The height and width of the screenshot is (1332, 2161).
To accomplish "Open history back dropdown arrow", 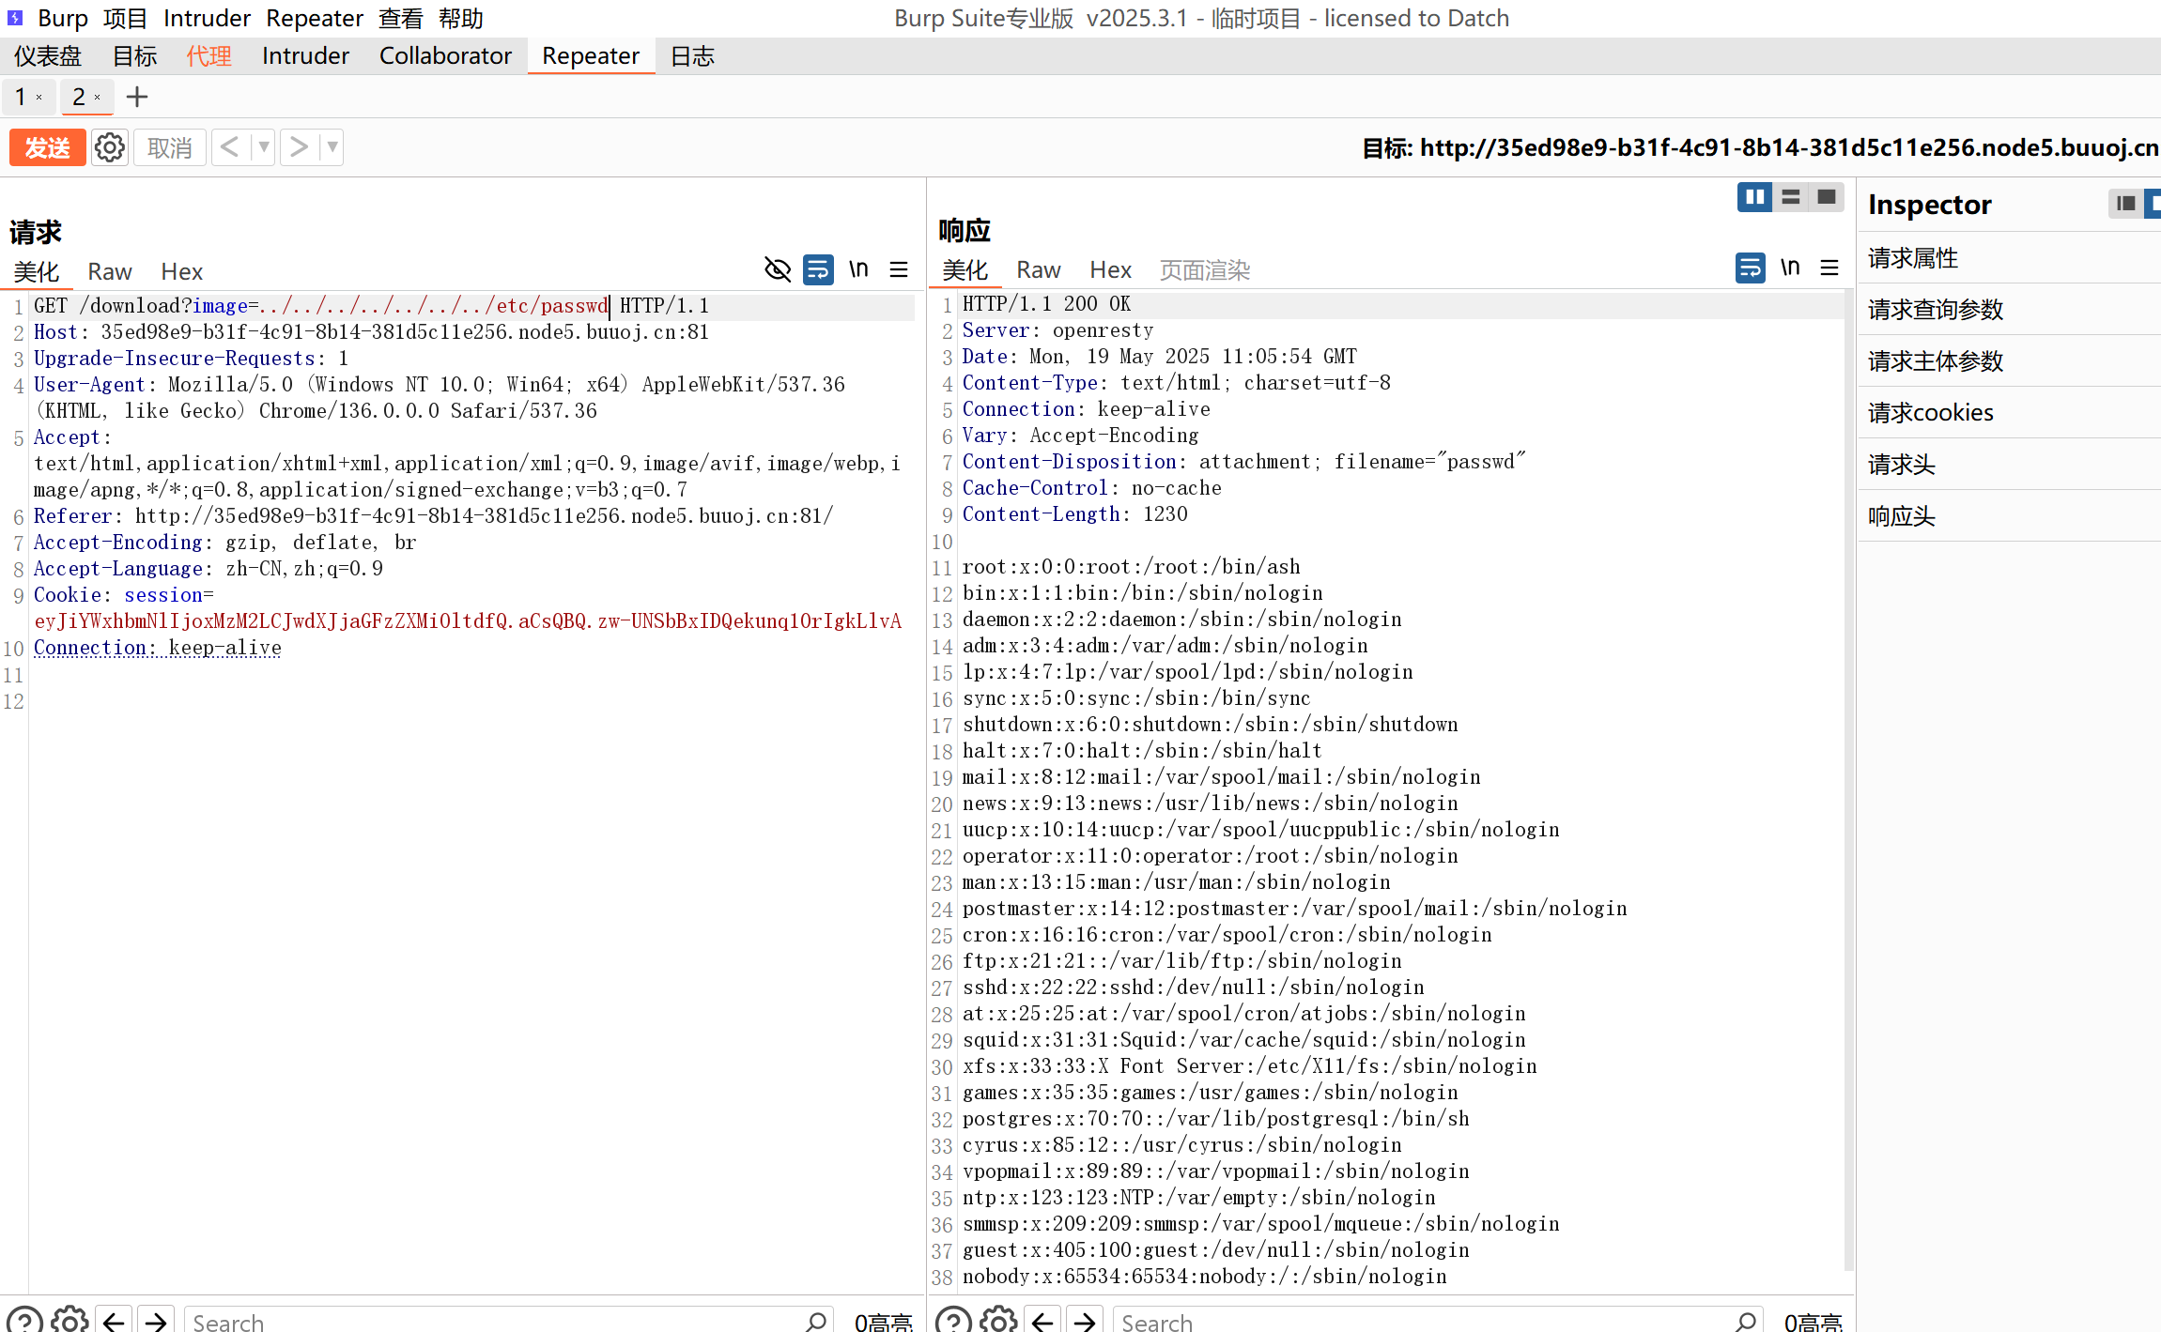I will coord(264,147).
